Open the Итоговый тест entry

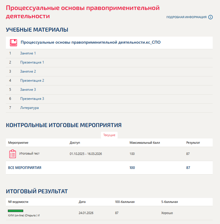29,153
